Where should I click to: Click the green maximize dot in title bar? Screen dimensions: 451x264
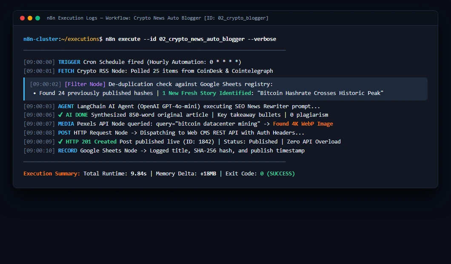click(38, 18)
